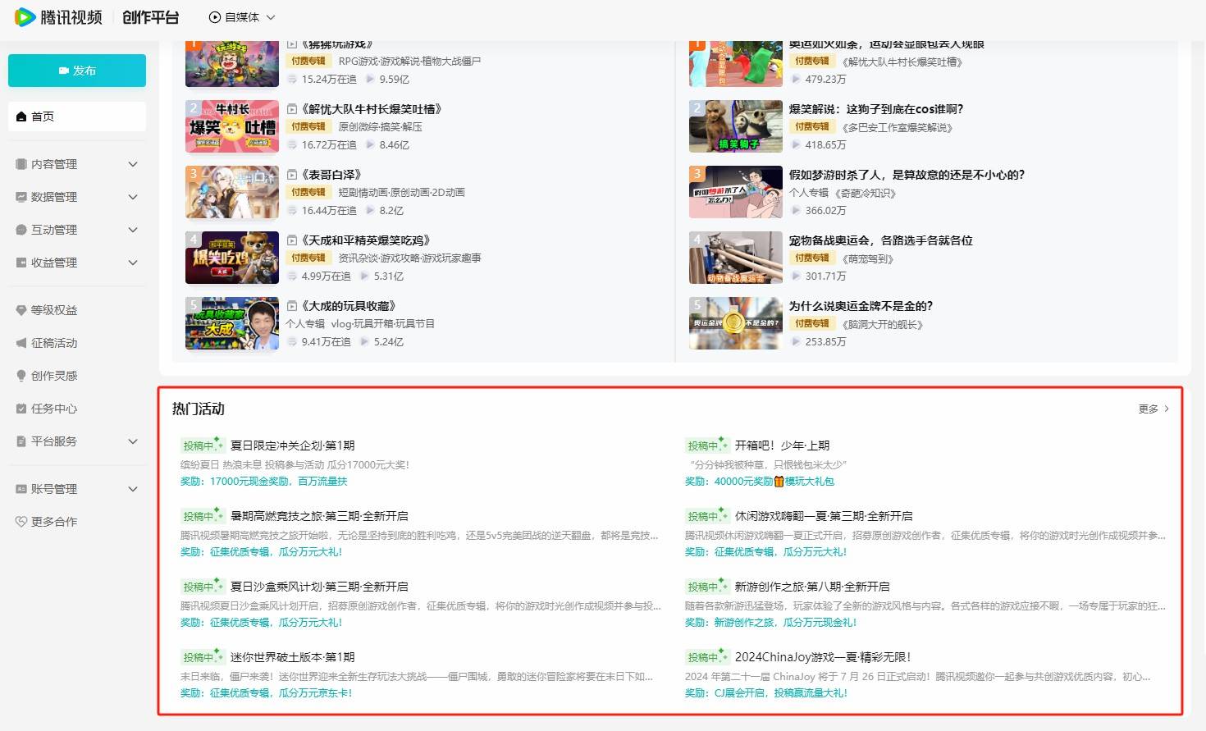Click the 等级权益 diamond icon
Viewport: 1206px width, 731px height.
[21, 310]
